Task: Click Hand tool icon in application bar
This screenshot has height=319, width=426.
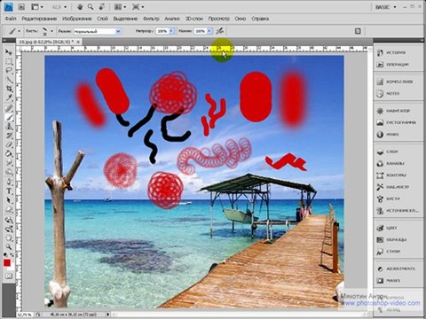Action: [x=80, y=7]
